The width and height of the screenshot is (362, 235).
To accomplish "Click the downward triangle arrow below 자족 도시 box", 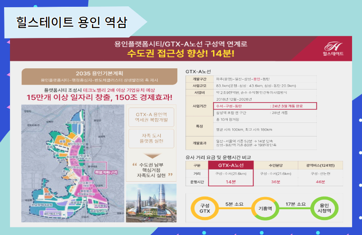I will point(152,155).
